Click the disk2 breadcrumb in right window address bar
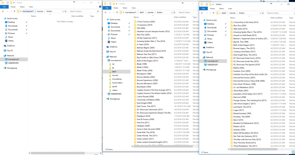 pos(224,13)
